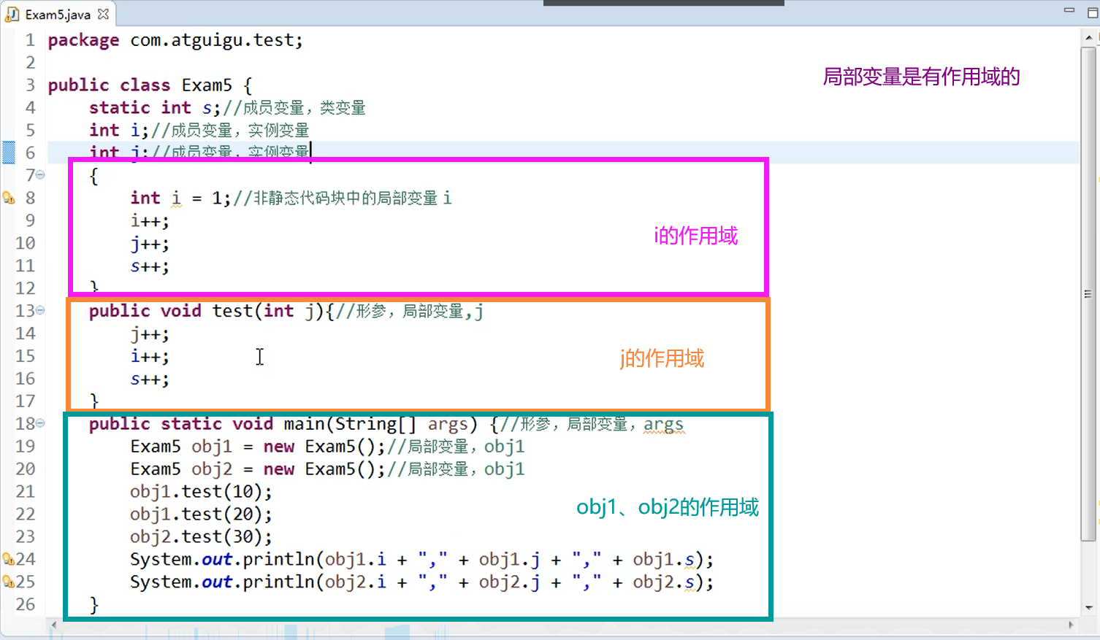Click 'j++;' on line 14
This screenshot has height=640, width=1100.
[150, 334]
